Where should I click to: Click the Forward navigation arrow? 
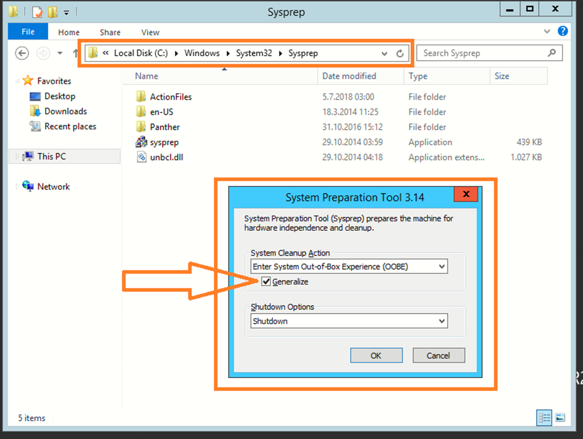click(43, 53)
